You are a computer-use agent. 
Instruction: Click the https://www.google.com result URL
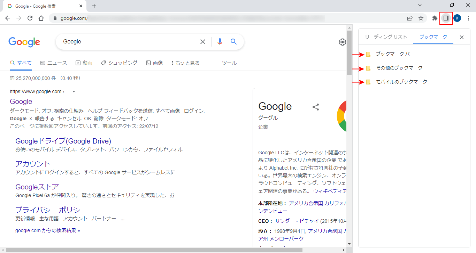coord(36,92)
